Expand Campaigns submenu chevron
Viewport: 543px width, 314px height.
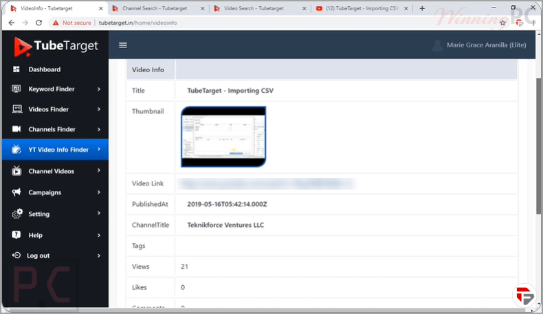pyautogui.click(x=99, y=192)
